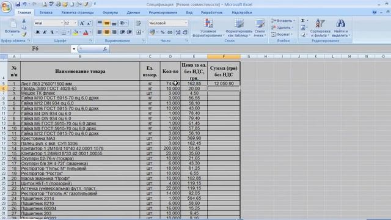Open Найти и выделить menu
Viewport: 391px width, 220px height.
(341, 28)
